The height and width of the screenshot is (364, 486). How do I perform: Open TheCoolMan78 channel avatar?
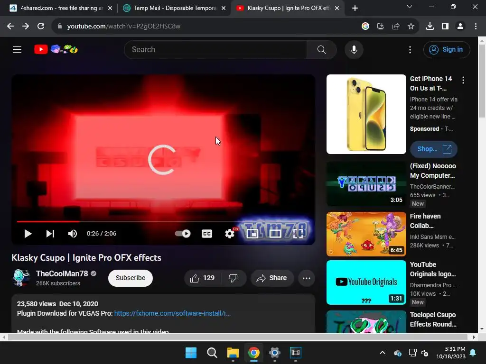[x=21, y=278]
